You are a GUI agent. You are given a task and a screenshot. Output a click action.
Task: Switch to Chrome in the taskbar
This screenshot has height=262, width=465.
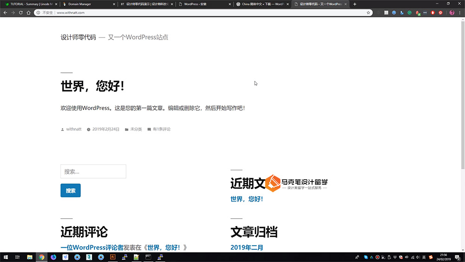(41, 257)
